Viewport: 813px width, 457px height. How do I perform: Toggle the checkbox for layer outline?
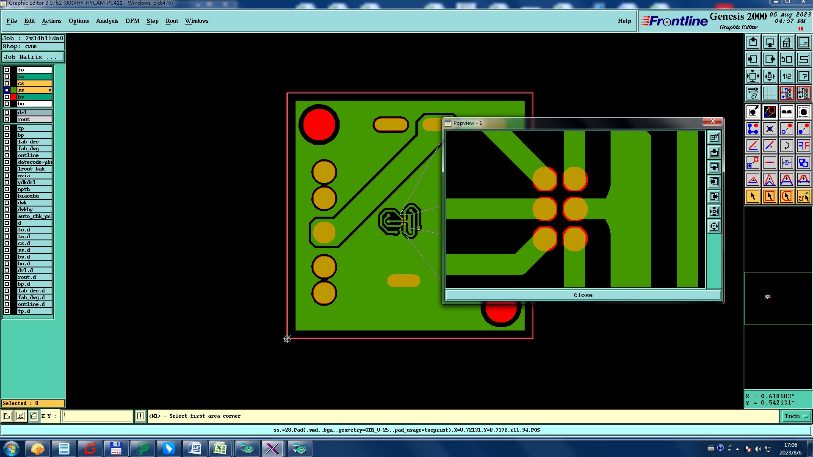point(7,155)
